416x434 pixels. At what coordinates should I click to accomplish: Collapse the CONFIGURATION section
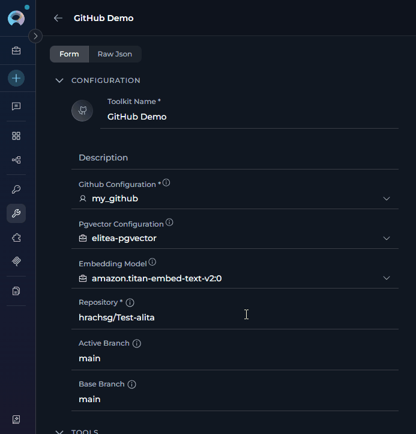(59, 81)
